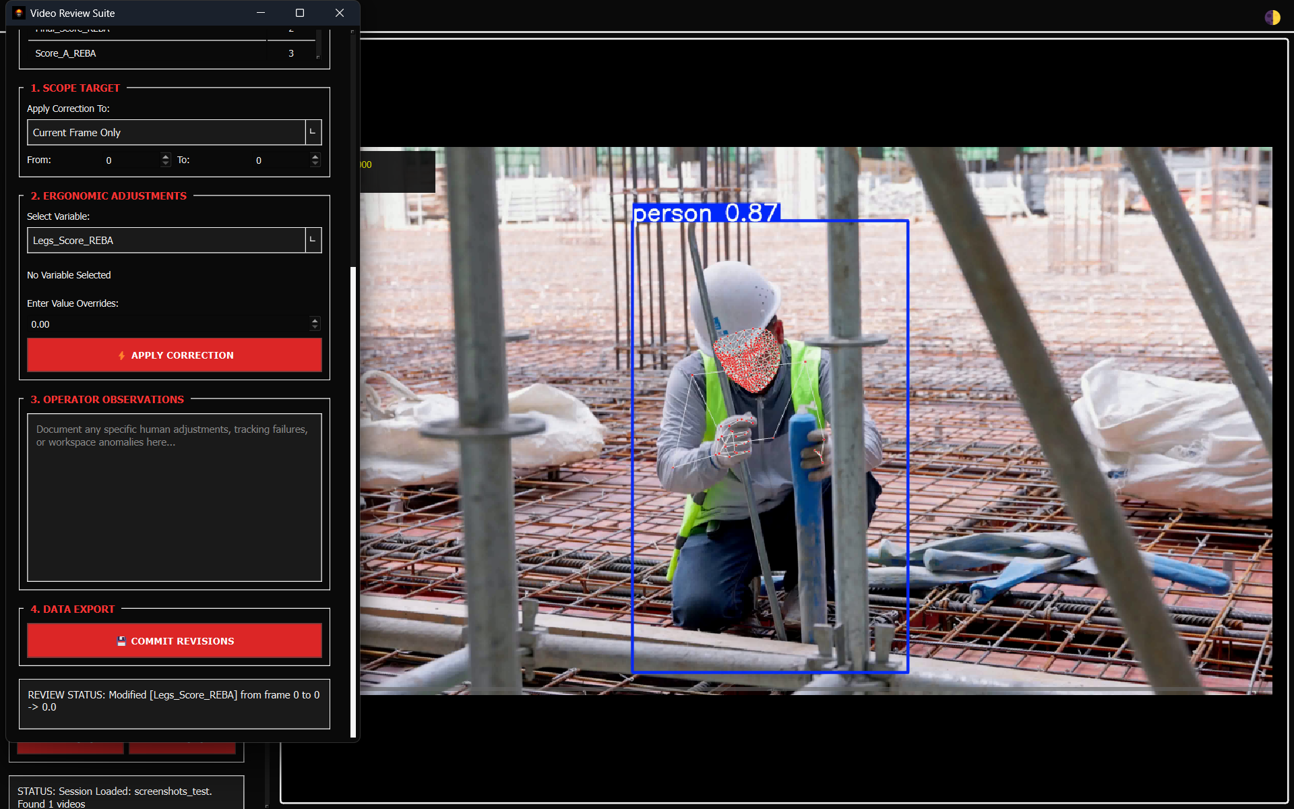This screenshot has height=809, width=1294.
Task: Increase the To frame value
Action: [315, 156]
